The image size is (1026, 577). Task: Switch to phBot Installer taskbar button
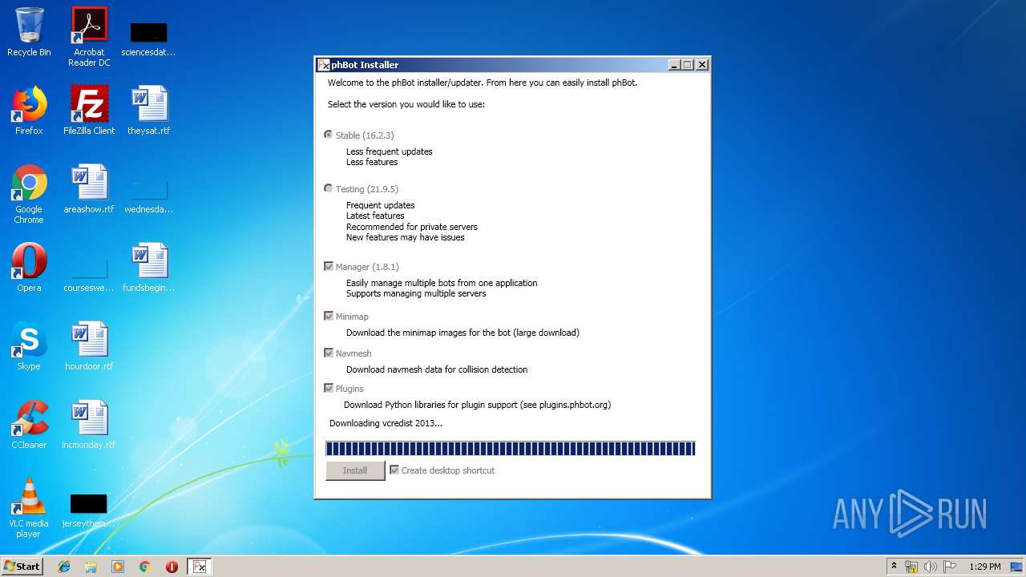[200, 567]
